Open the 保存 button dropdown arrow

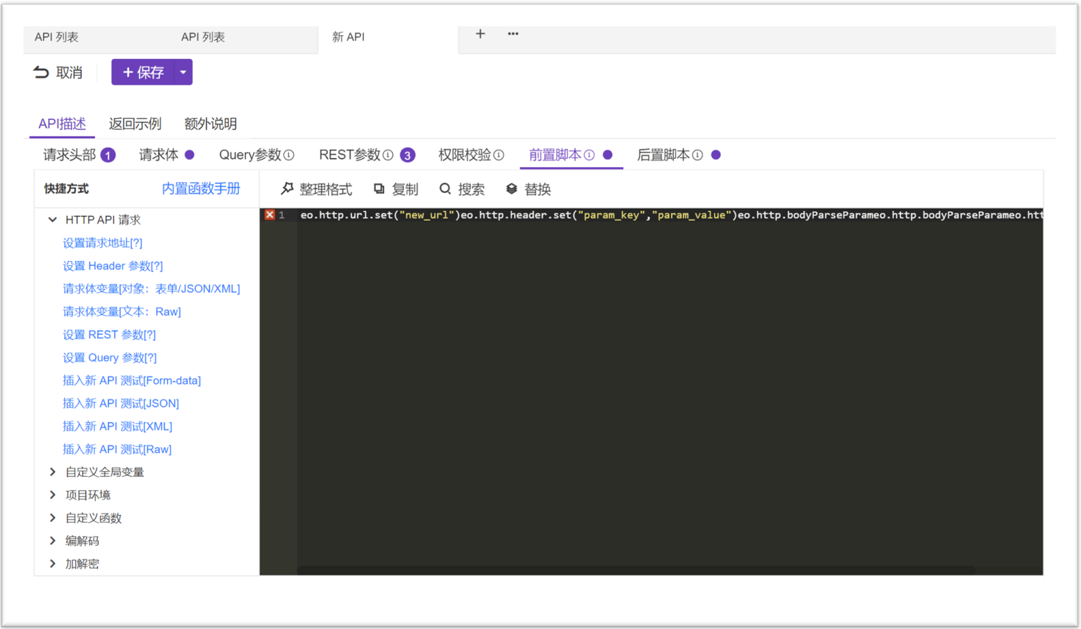(x=183, y=72)
